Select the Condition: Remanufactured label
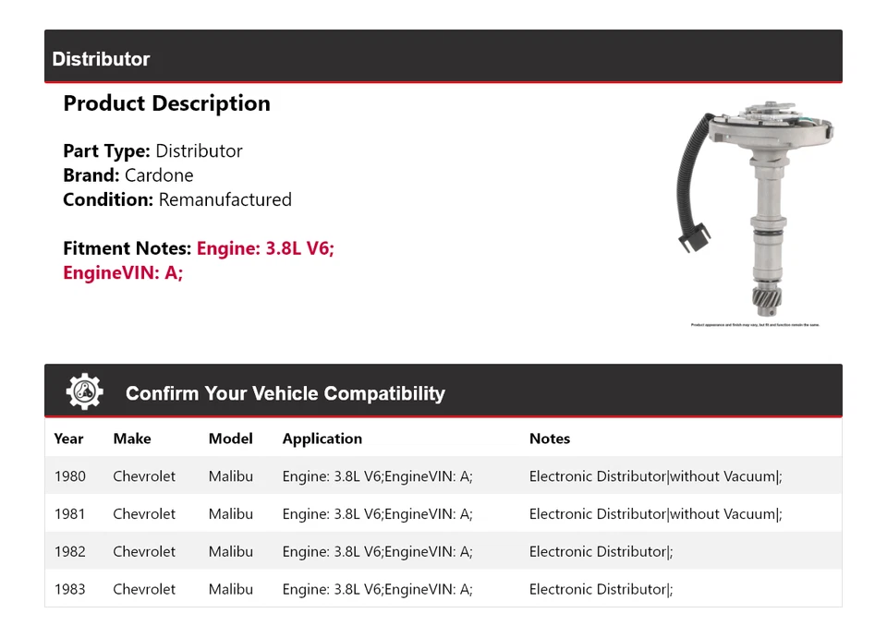 coord(176,199)
